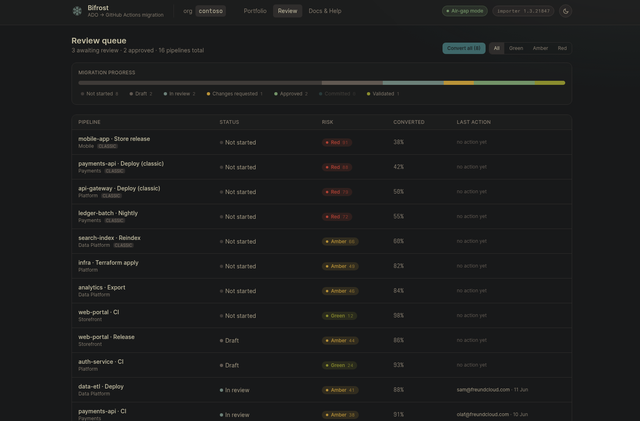Click the orange Changes requested progress segment
Viewport: 640px width, 421px height.
458,83
